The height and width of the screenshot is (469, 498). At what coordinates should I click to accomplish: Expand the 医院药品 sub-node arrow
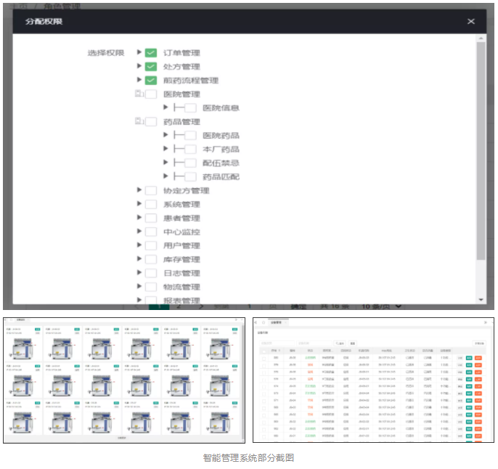point(166,136)
